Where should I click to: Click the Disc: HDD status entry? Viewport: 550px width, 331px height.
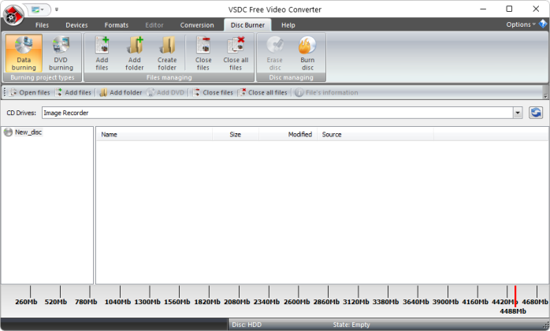pyautogui.click(x=247, y=325)
